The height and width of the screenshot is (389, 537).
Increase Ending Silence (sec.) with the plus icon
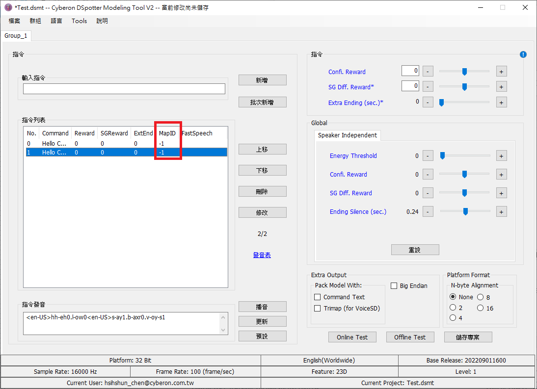click(501, 211)
